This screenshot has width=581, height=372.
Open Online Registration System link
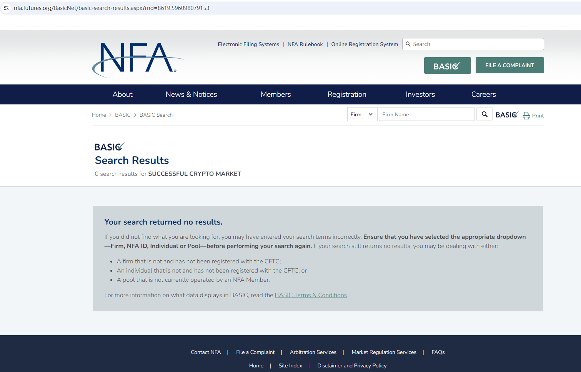pos(365,44)
